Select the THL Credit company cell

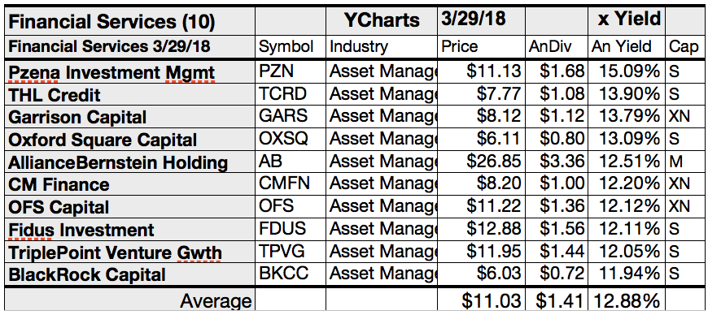(x=129, y=94)
